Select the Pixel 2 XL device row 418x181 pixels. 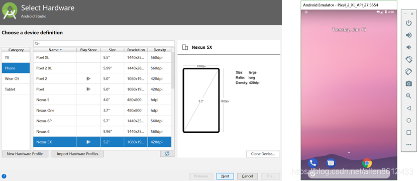point(102,68)
